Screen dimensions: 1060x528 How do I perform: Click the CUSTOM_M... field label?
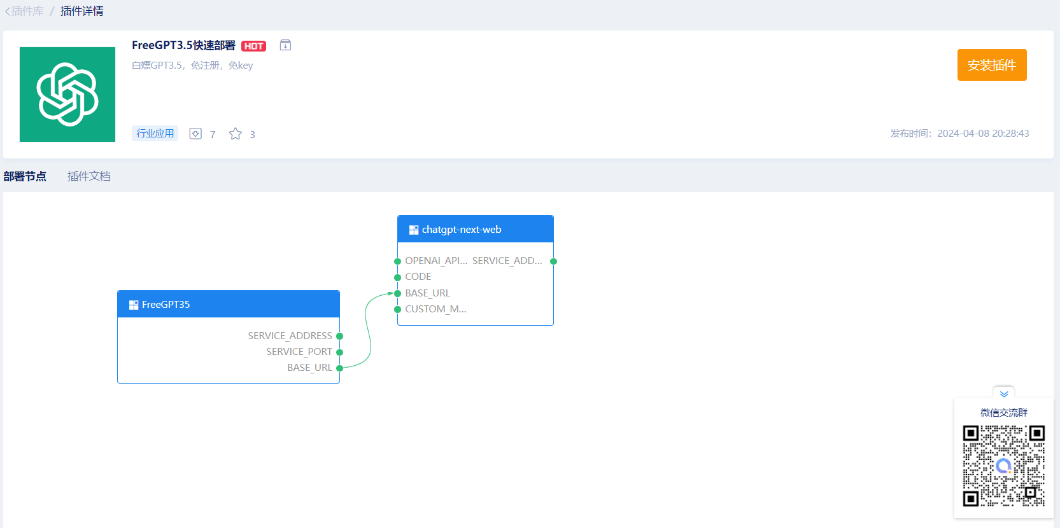[435, 309]
